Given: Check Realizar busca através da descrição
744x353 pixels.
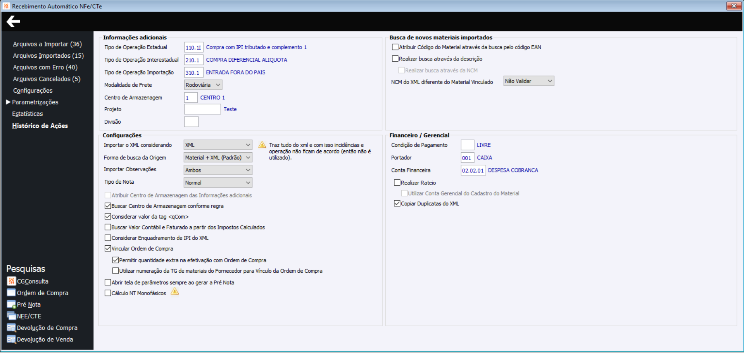Looking at the screenshot, I should pyautogui.click(x=395, y=59).
